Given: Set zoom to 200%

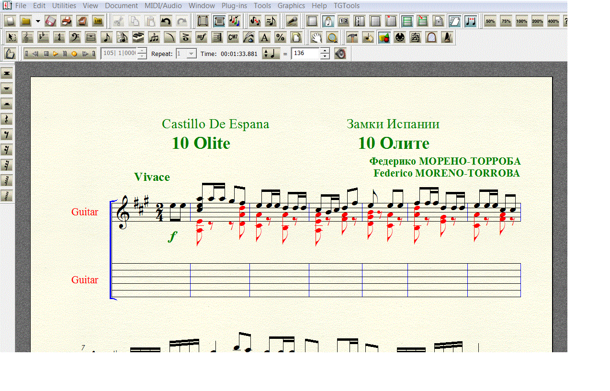Looking at the screenshot, I should 538,21.
